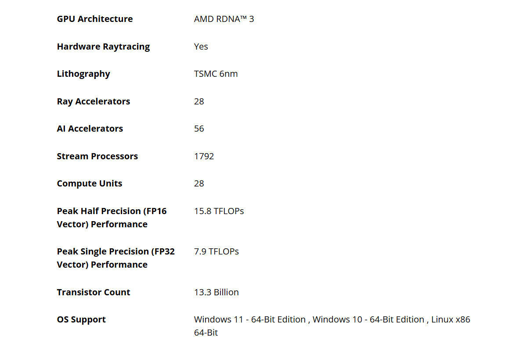Screen dimensions: 527x351
Task: Select the 15.8 TFLOPs value
Action: [x=219, y=211]
